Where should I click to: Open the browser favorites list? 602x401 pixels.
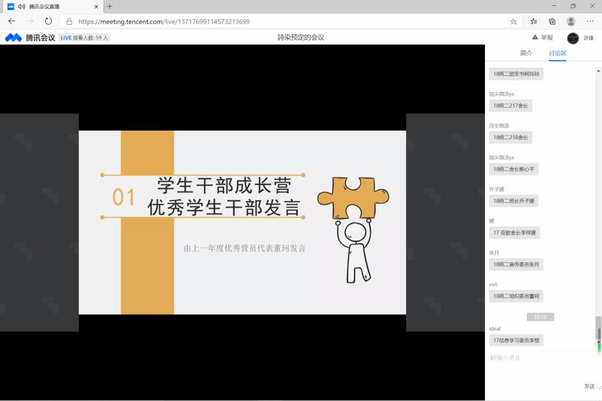pyautogui.click(x=533, y=21)
